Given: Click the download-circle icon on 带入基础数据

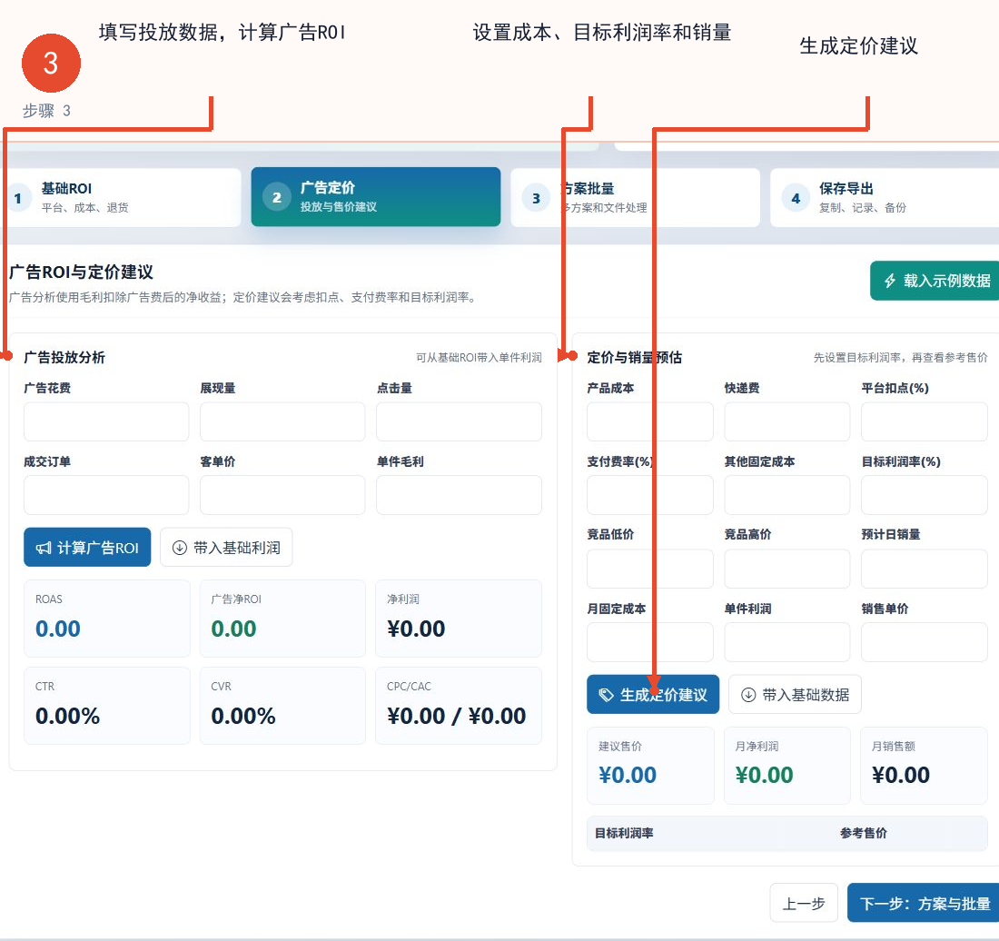Looking at the screenshot, I should click(x=748, y=695).
